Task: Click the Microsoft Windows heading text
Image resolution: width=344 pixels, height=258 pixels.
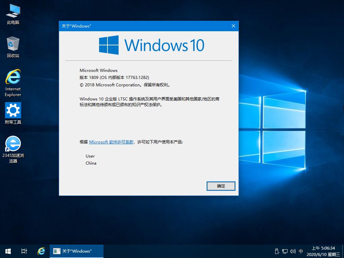Action: point(98,71)
